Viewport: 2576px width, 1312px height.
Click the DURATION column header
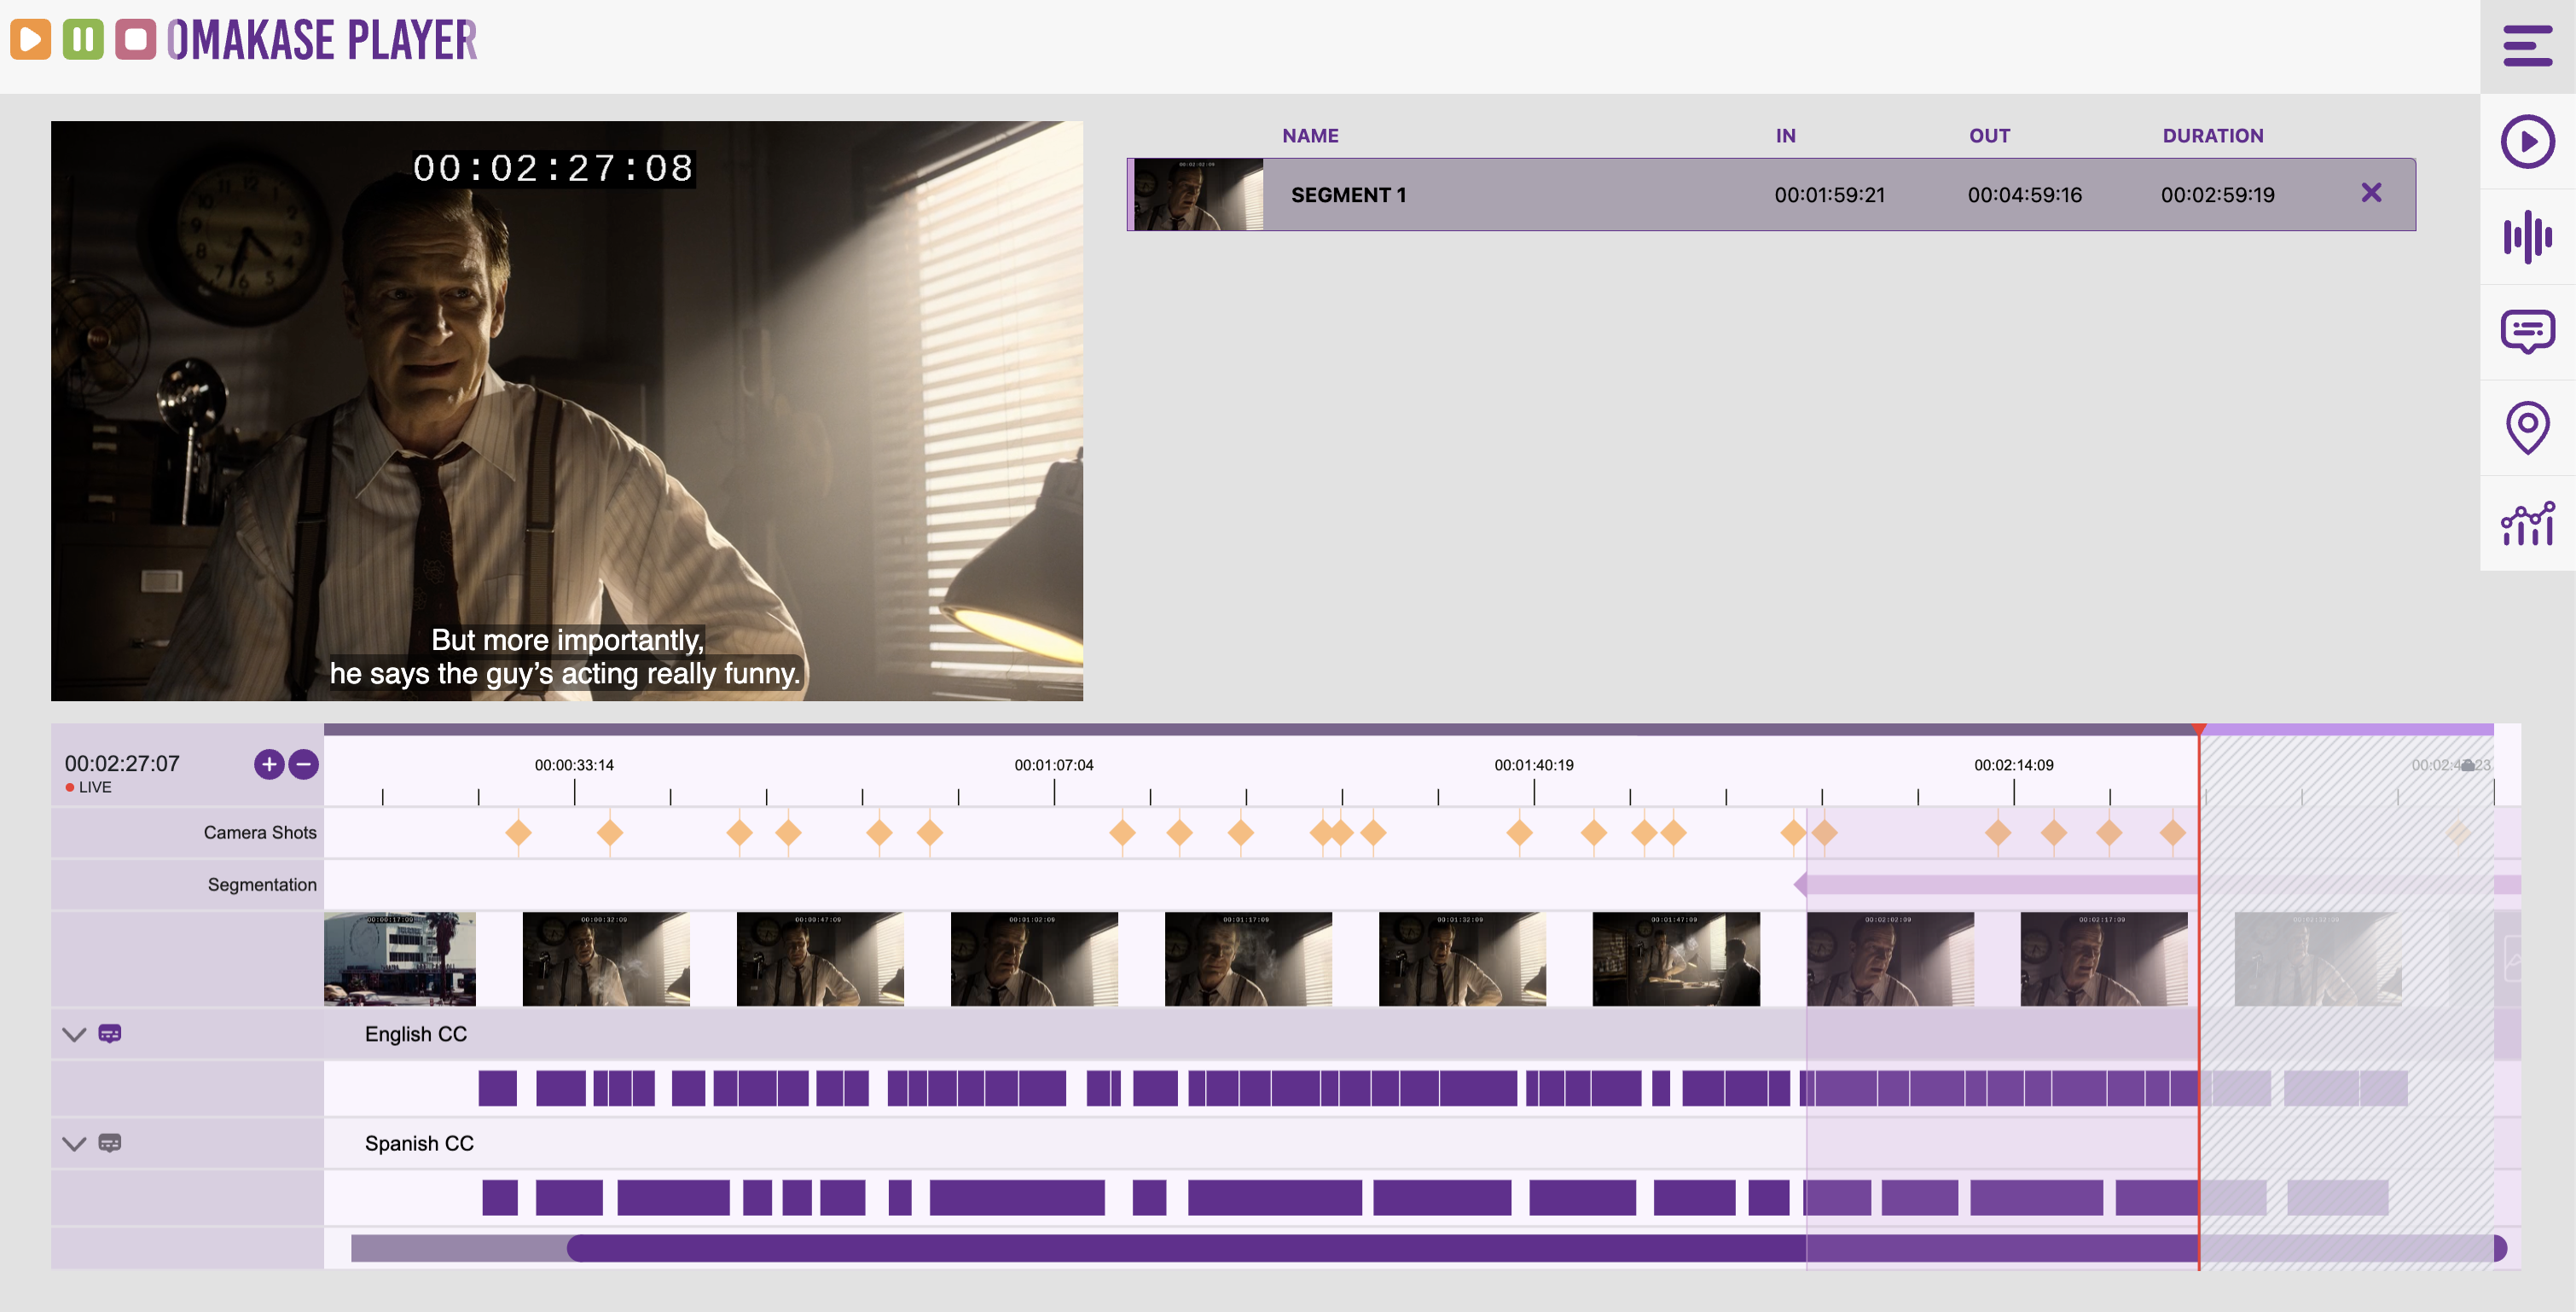(2213, 136)
